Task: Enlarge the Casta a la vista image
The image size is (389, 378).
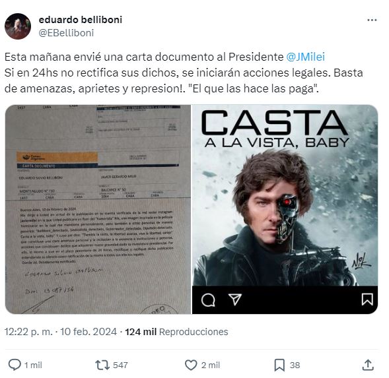Action: click(x=285, y=209)
